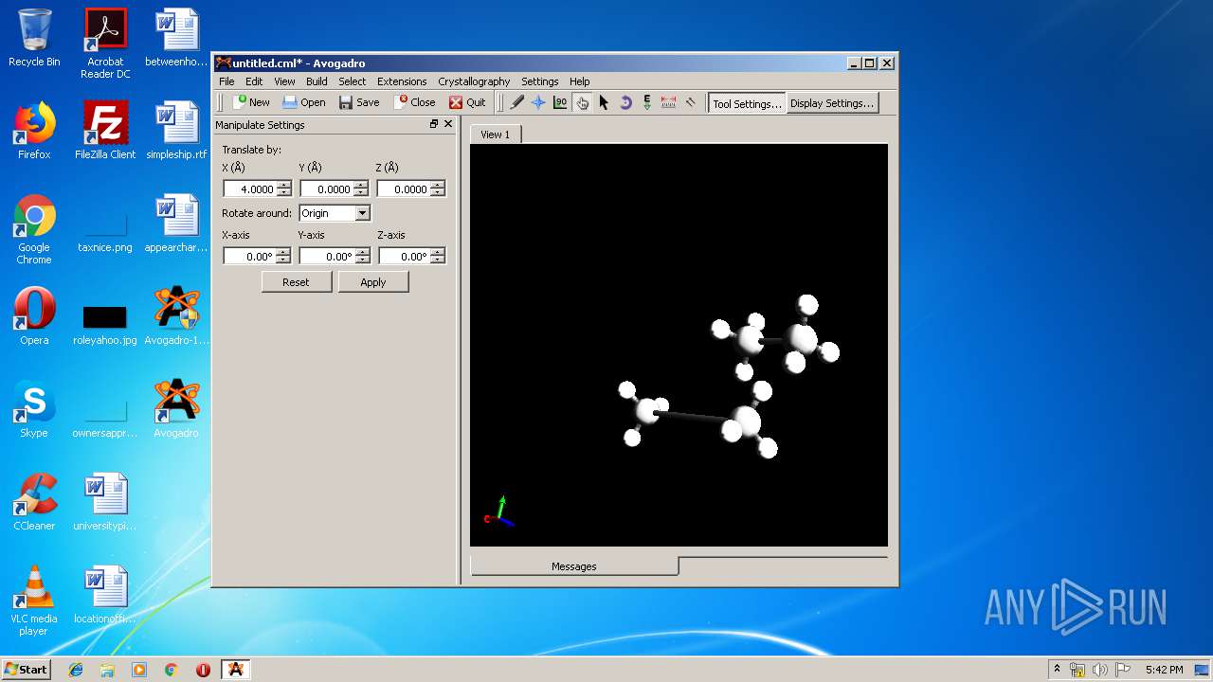Decrease the Z-axis rotation stepper

coord(438,260)
